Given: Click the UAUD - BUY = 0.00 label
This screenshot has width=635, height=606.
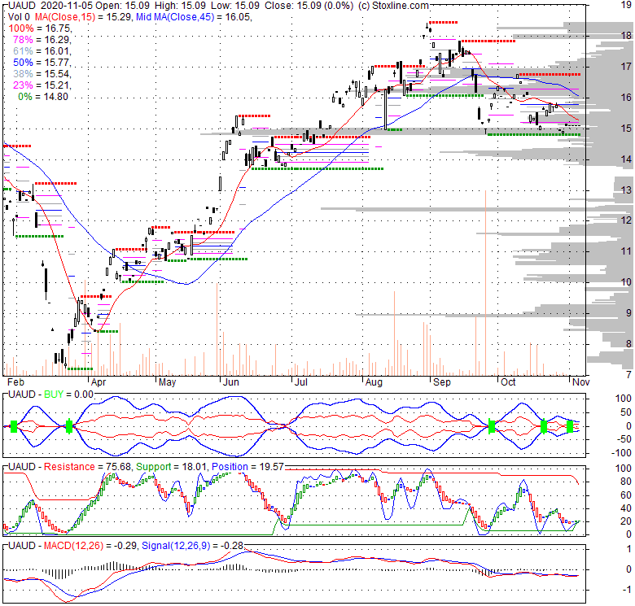Looking at the screenshot, I should [x=51, y=395].
